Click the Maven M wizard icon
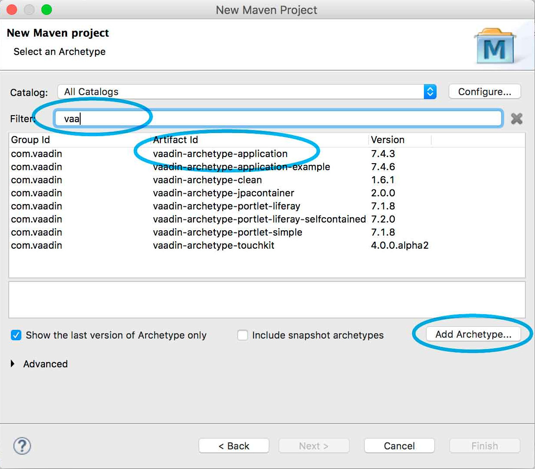The width and height of the screenshot is (535, 469). (x=494, y=46)
